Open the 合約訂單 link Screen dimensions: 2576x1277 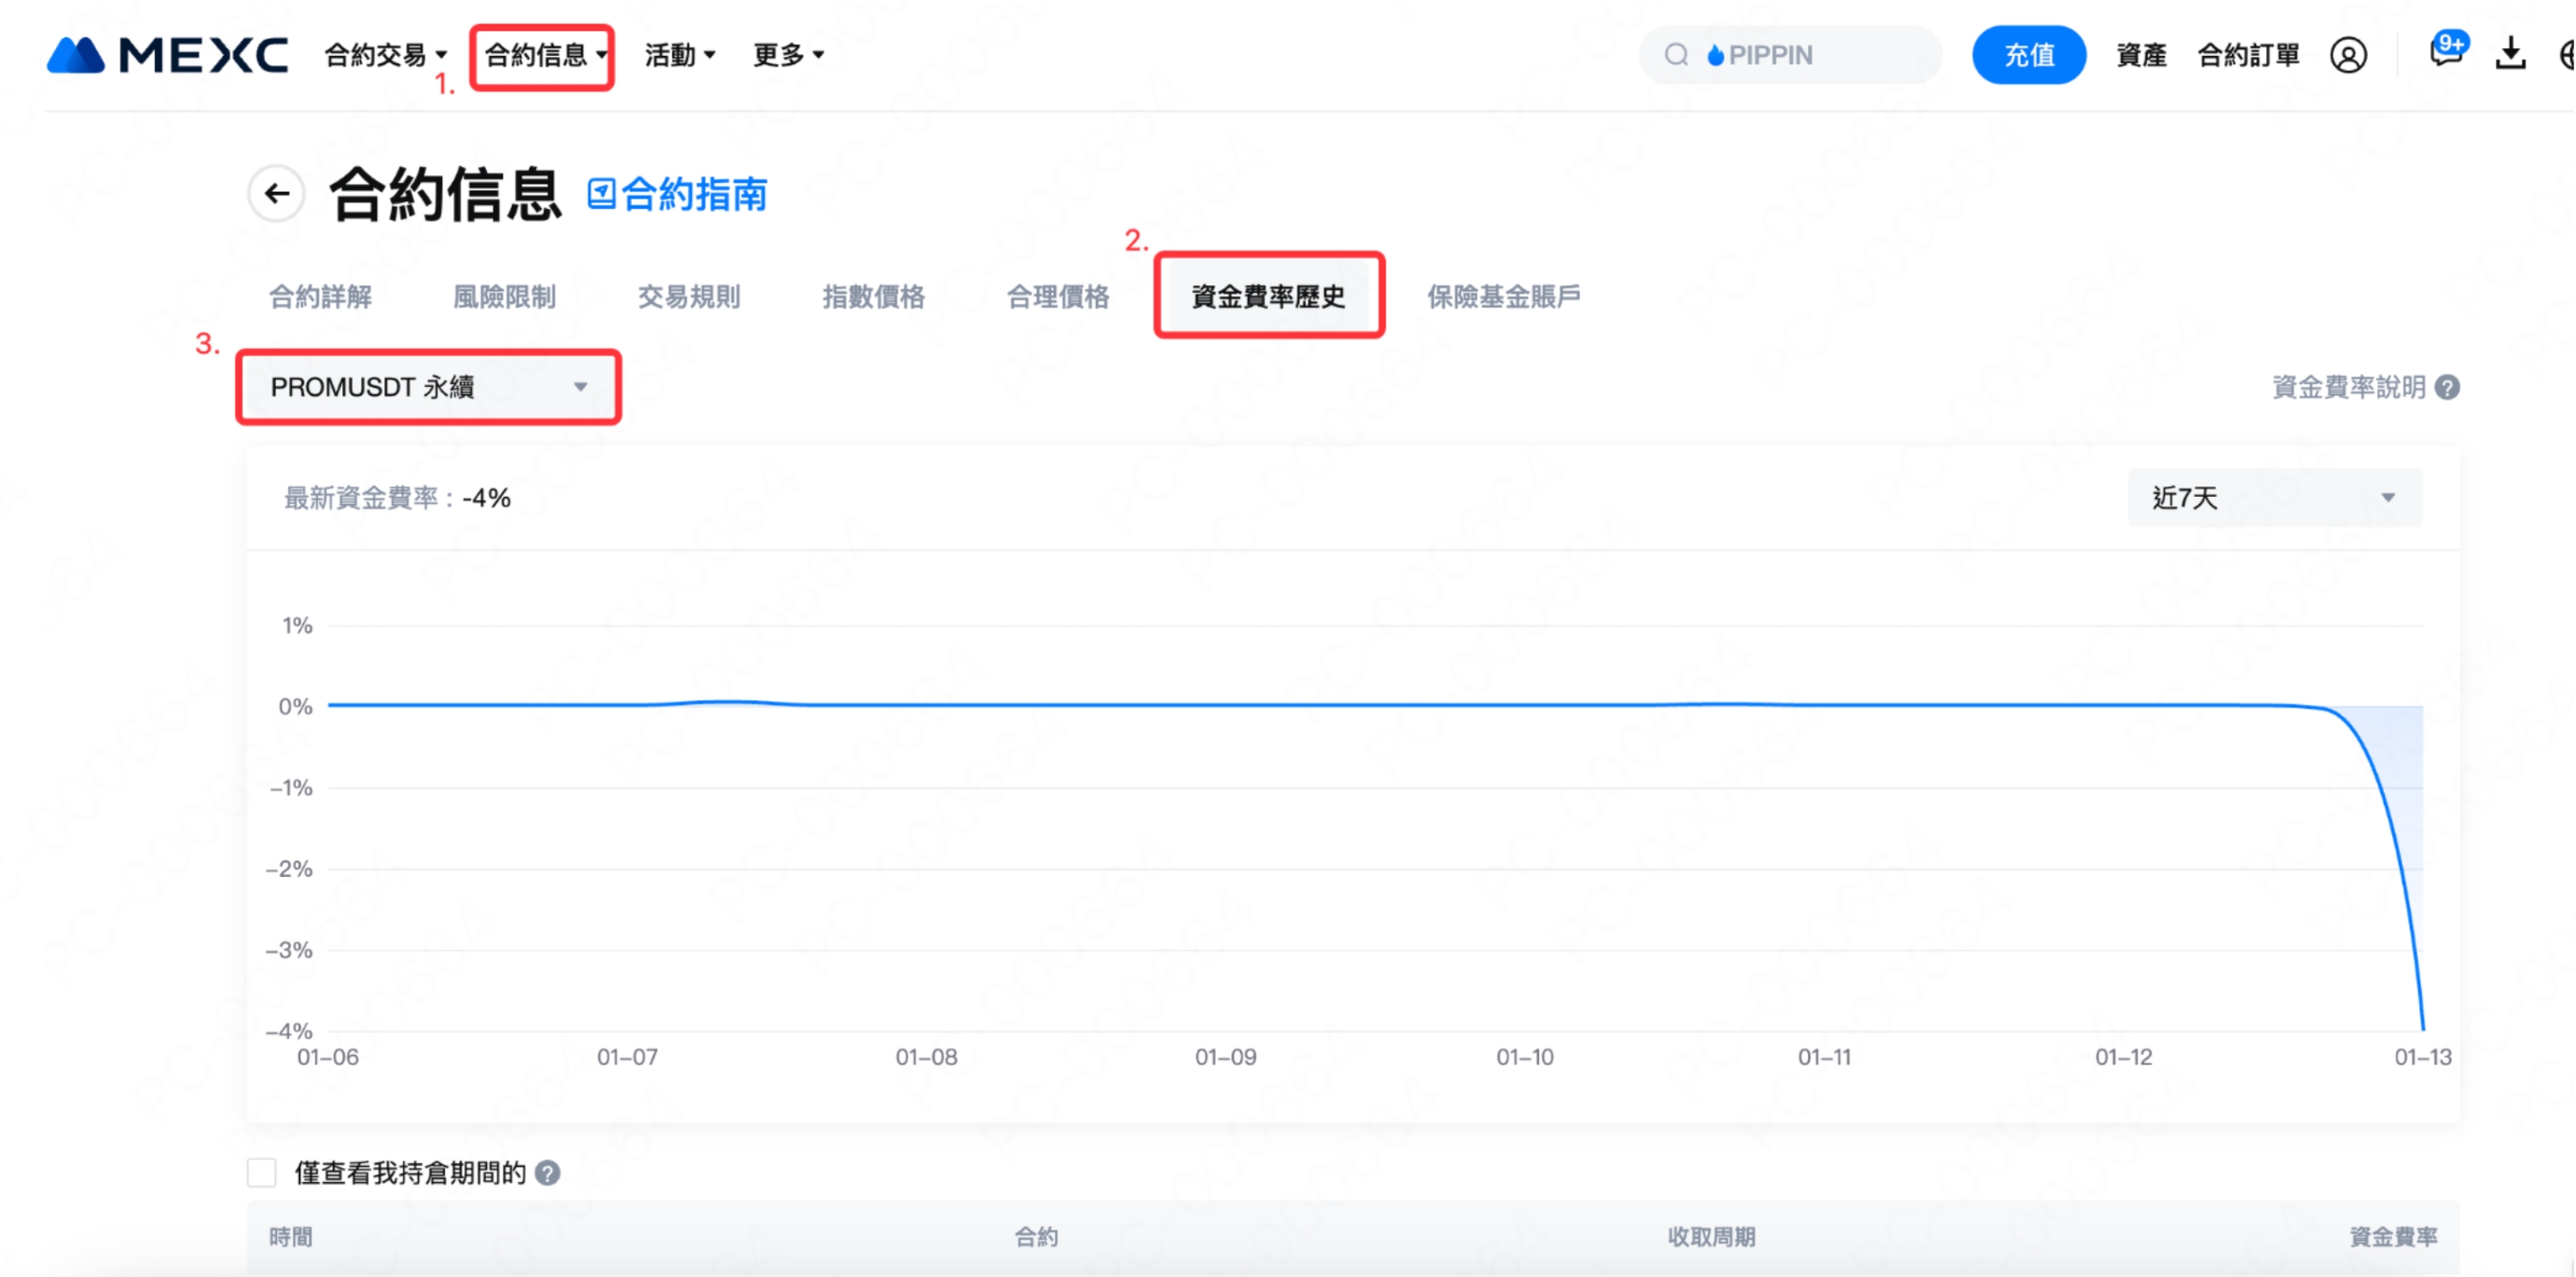tap(2247, 55)
